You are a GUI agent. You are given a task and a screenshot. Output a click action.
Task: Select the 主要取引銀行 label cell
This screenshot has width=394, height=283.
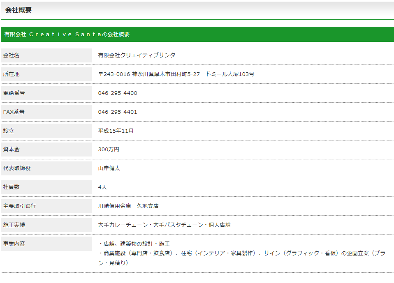point(46,206)
